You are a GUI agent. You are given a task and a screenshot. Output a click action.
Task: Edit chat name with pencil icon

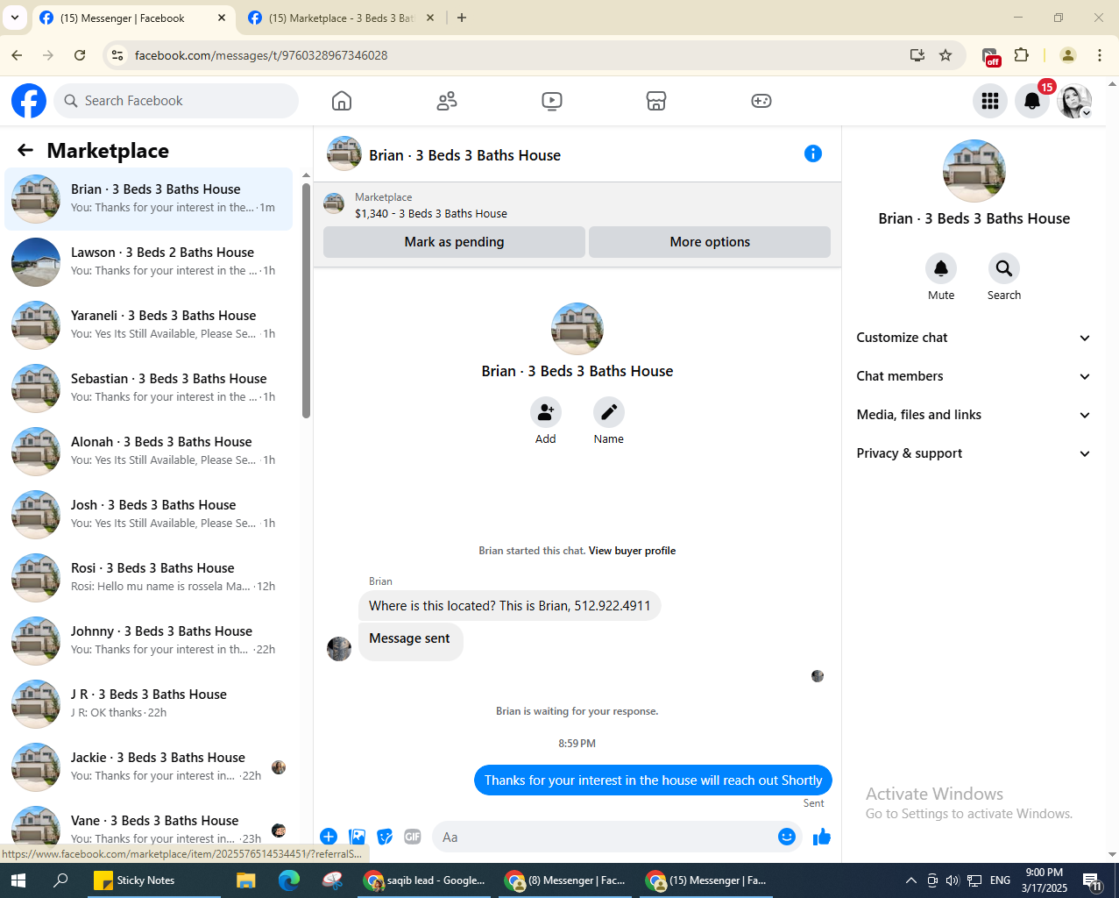(x=609, y=412)
